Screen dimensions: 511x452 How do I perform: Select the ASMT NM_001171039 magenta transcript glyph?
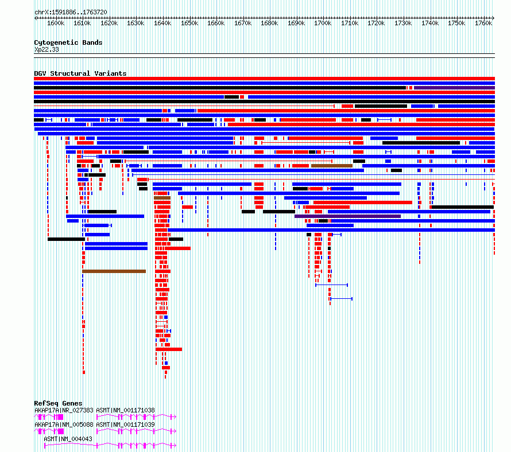pyautogui.click(x=137, y=431)
